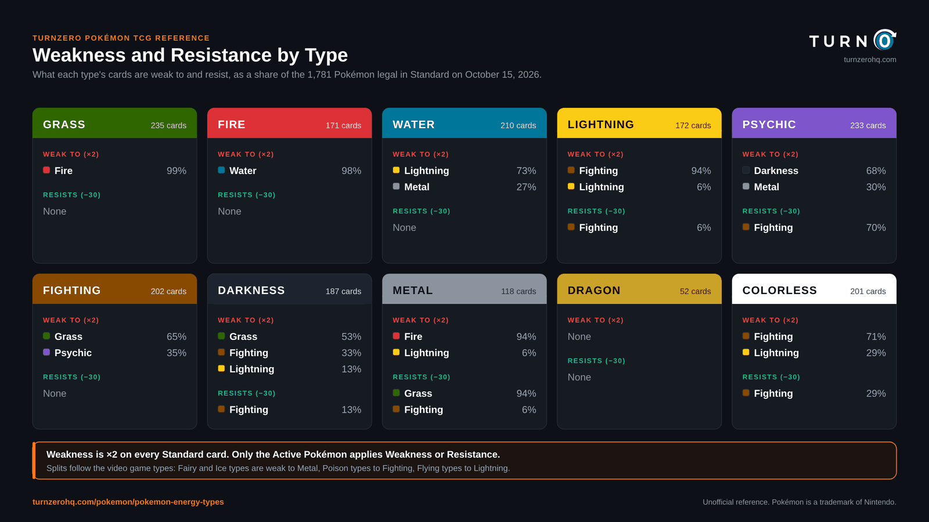
Task: Click the "Weakness and Resistance by Type" title
Action: (x=190, y=55)
